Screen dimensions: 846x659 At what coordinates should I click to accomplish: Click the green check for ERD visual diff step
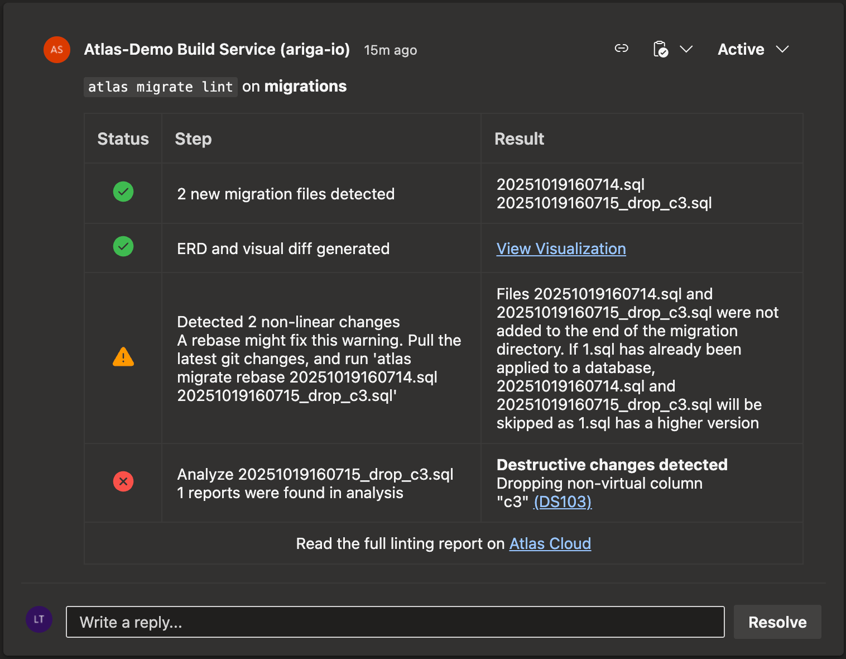click(x=123, y=246)
